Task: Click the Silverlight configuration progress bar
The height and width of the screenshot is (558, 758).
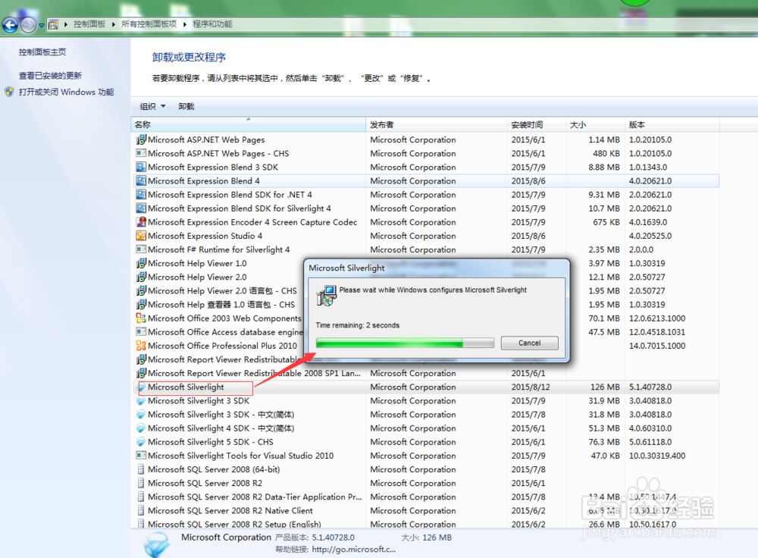Action: pyautogui.click(x=405, y=343)
